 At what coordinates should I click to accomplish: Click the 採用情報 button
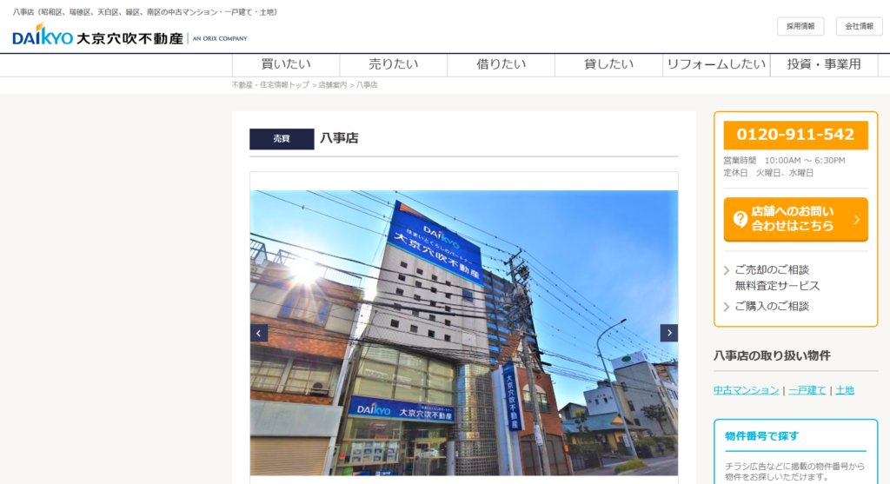(x=800, y=26)
